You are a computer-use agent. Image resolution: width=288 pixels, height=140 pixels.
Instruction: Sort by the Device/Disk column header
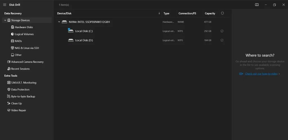coord(64,14)
